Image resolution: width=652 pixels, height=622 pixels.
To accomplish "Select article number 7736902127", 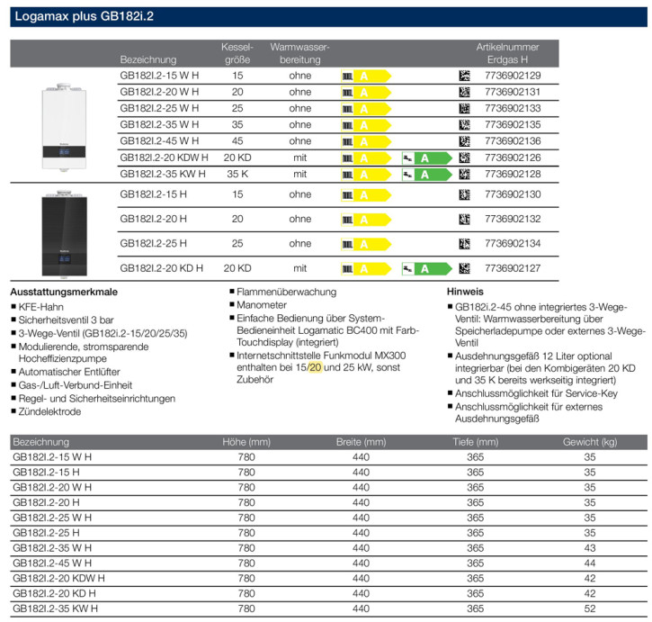I will click(513, 268).
